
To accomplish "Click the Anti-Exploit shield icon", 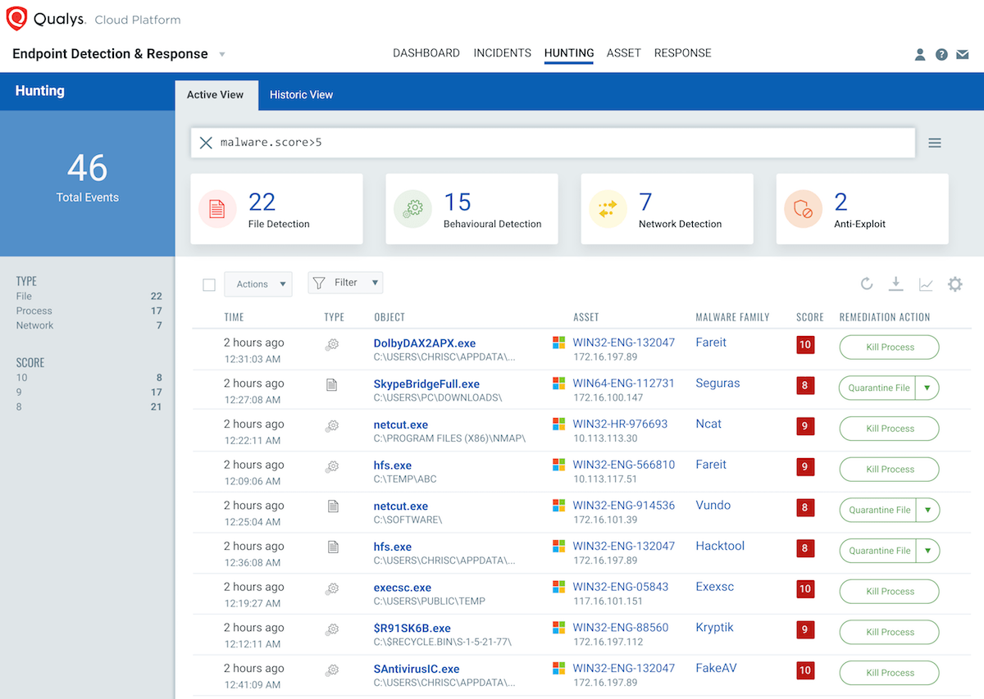I will pyautogui.click(x=803, y=209).
